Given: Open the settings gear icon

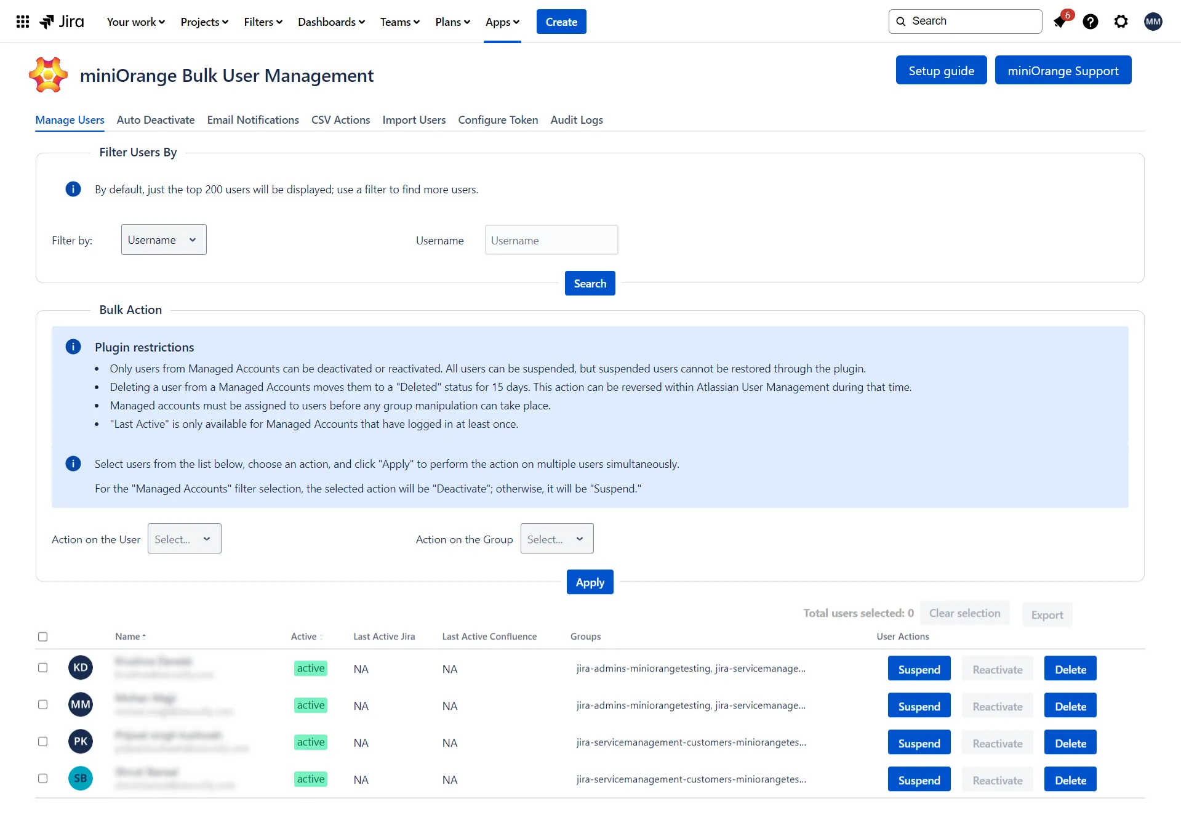Looking at the screenshot, I should (1121, 22).
